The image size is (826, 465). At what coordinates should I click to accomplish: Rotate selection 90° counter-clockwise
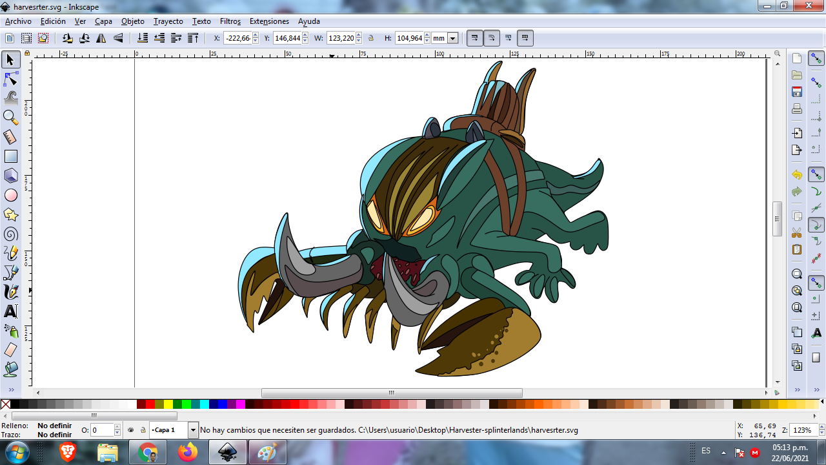67,38
